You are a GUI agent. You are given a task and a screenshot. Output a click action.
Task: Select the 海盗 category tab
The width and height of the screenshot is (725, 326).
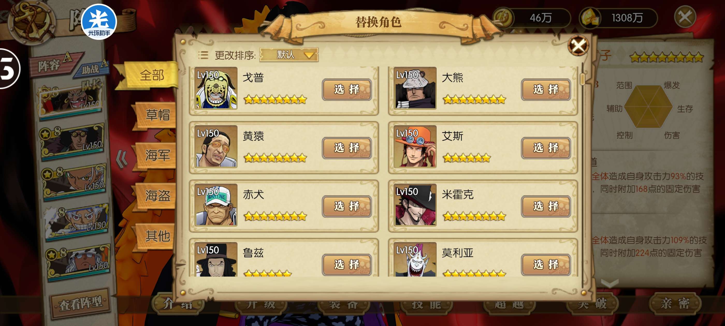pos(157,195)
